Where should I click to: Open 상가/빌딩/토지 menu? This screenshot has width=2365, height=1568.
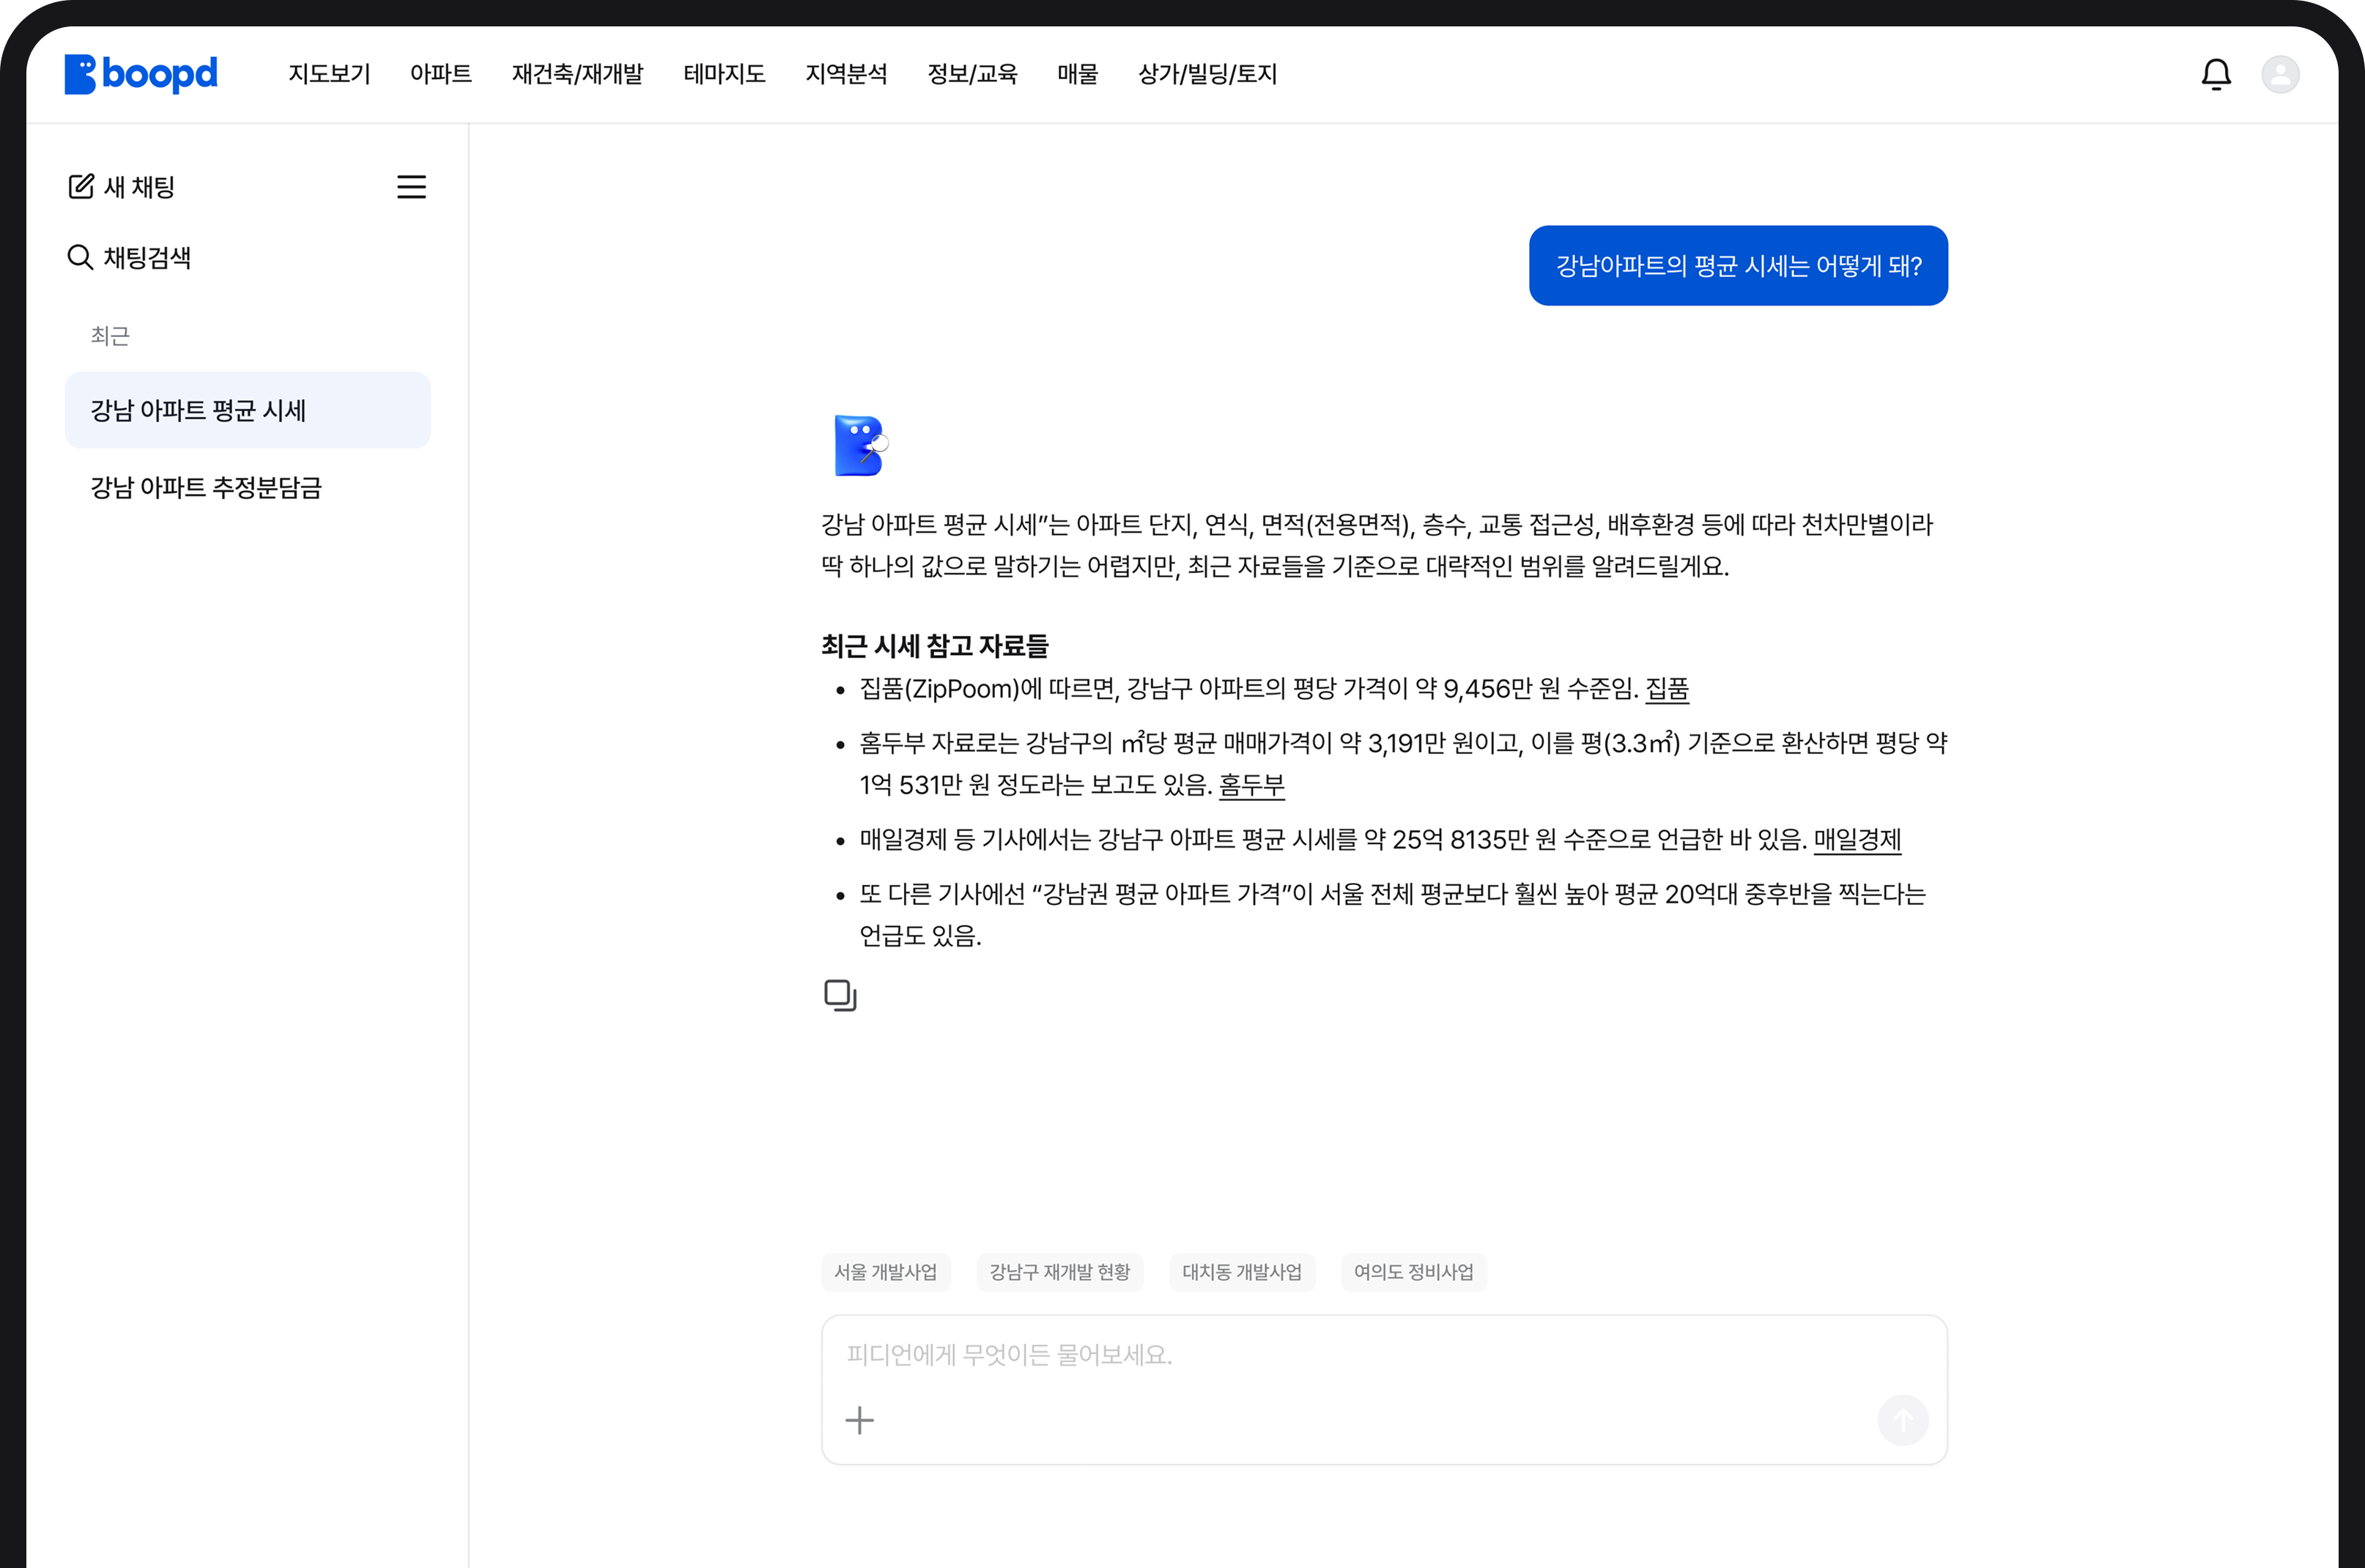pos(1207,74)
